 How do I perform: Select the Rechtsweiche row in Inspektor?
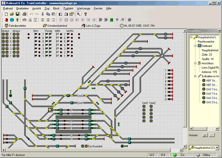point(206,41)
